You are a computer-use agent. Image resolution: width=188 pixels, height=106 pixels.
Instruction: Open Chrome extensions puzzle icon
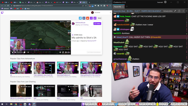(x=98, y=6)
